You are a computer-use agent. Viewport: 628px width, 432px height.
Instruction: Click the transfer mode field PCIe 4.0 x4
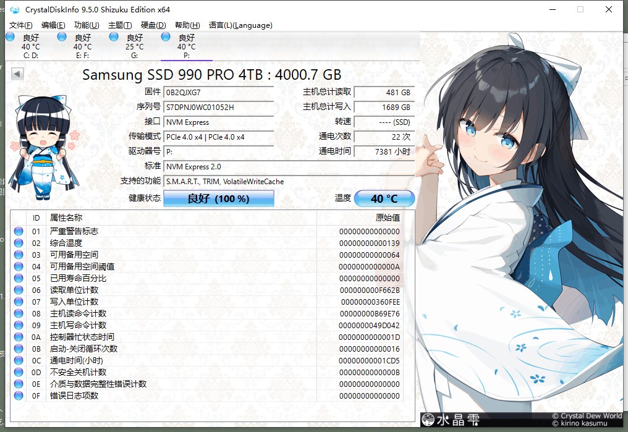(x=219, y=137)
